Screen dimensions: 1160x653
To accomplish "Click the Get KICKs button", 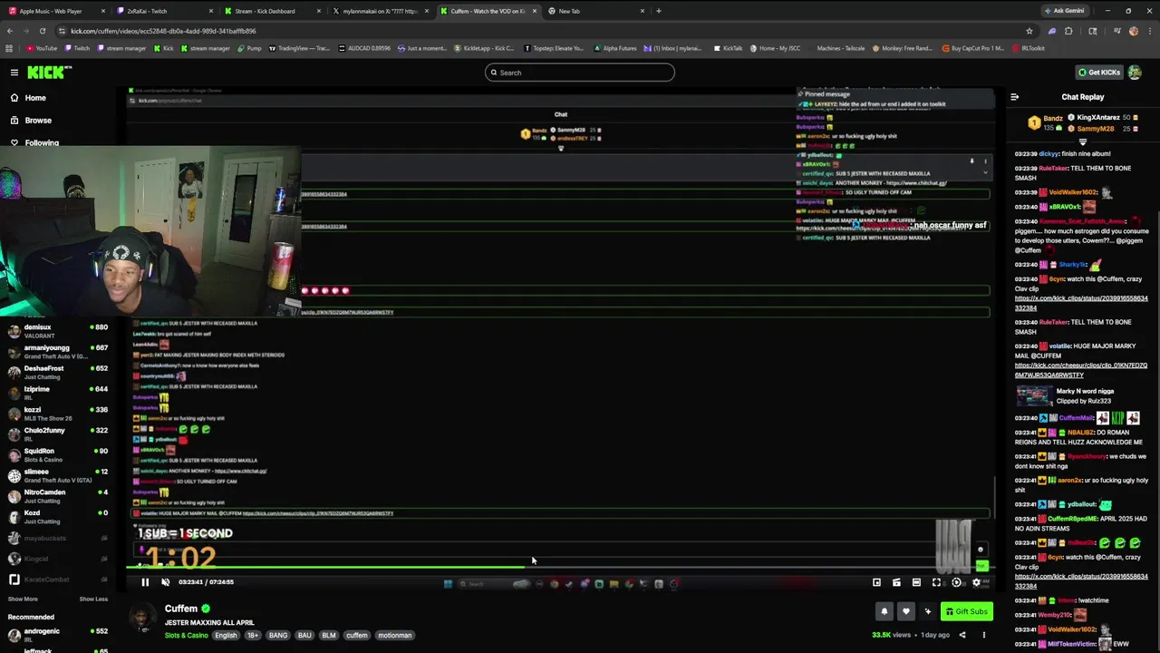I will point(1098,73).
